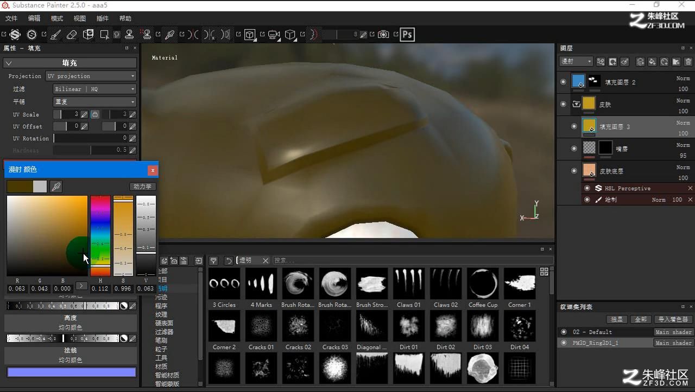Viewport: 695px width, 392px height.
Task: Hide the 填充图层 3 layer
Action: pos(574,126)
